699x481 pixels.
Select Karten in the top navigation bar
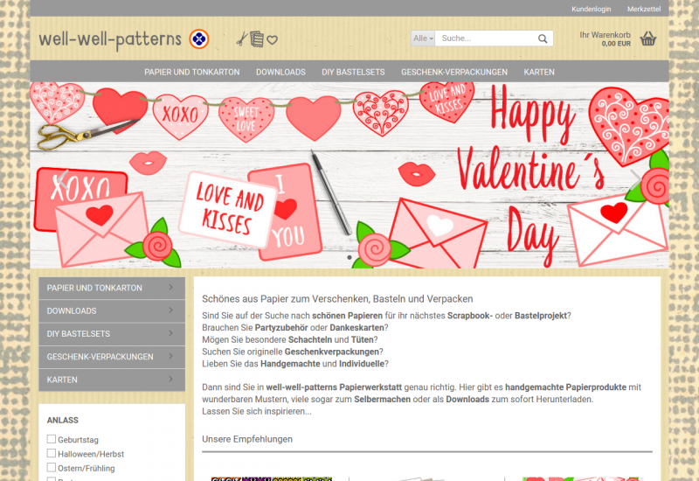click(x=539, y=72)
